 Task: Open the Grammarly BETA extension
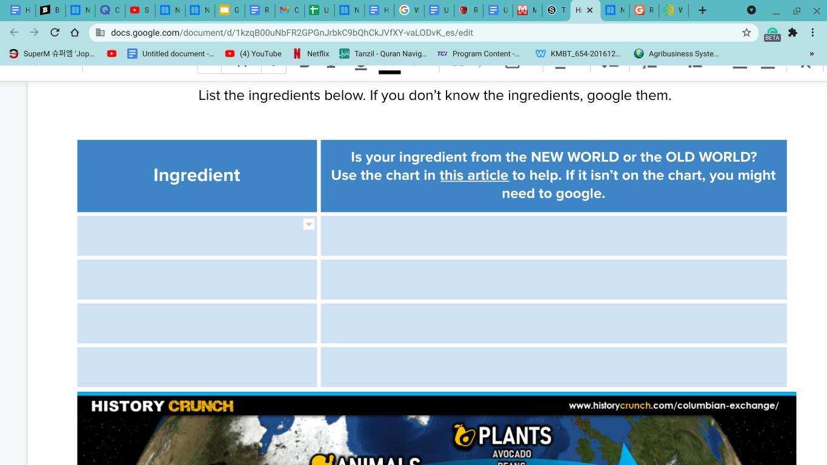tap(772, 33)
